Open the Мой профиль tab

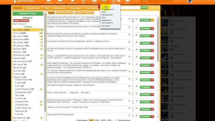(x=92, y=8)
